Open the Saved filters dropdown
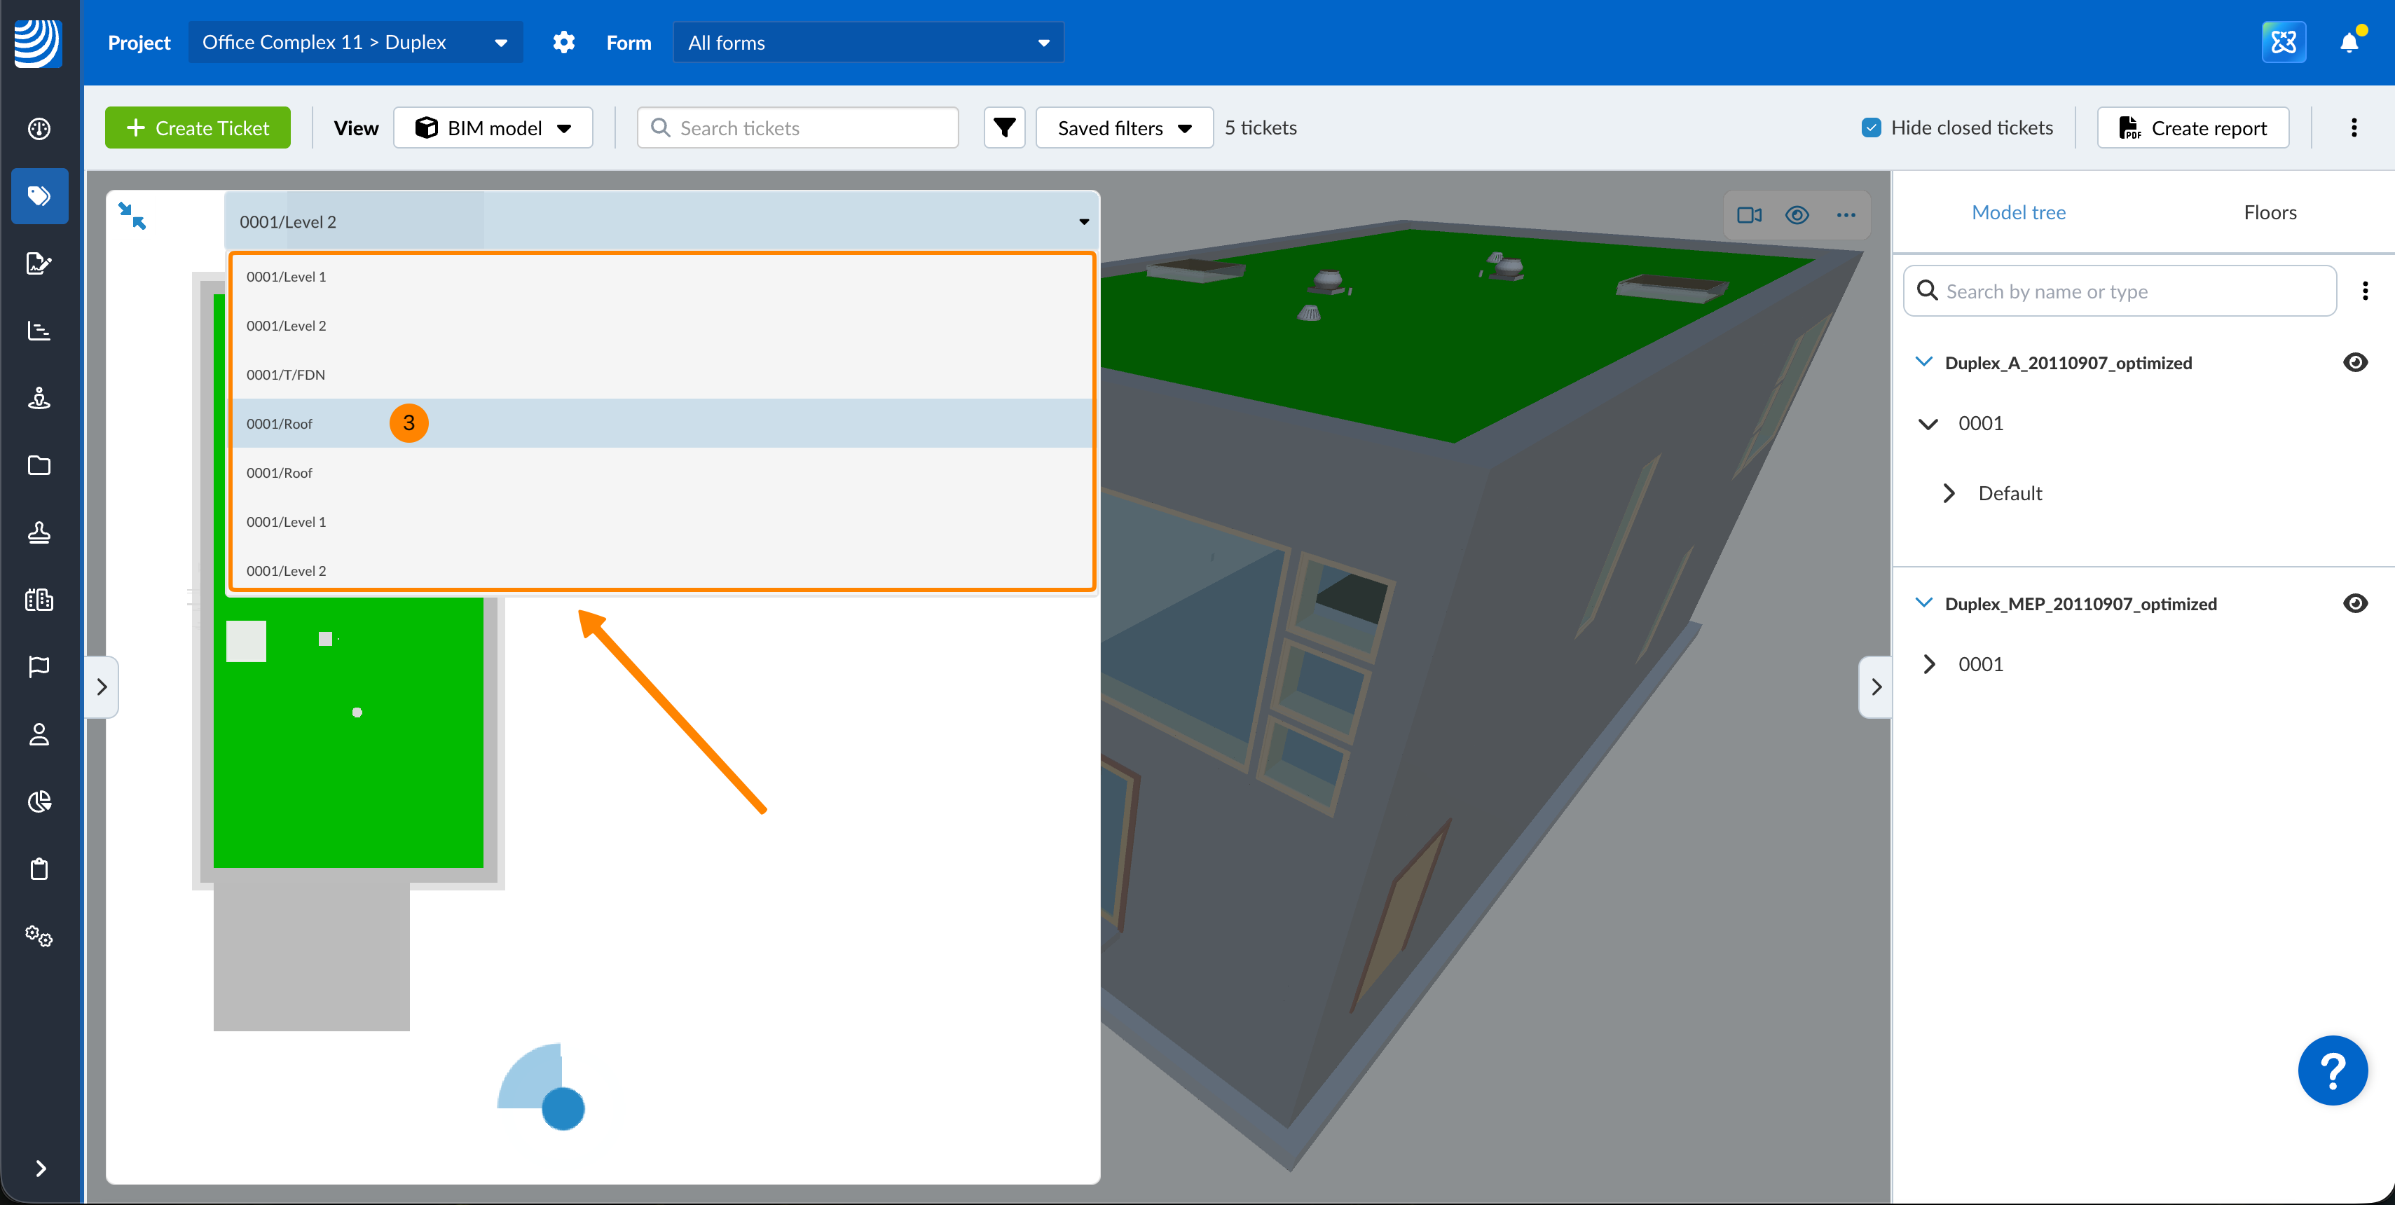2395x1205 pixels. (x=1123, y=128)
